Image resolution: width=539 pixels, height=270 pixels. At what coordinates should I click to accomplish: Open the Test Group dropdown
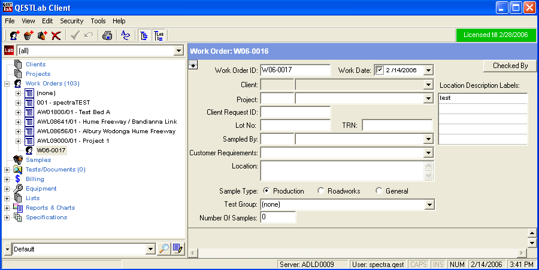click(428, 205)
